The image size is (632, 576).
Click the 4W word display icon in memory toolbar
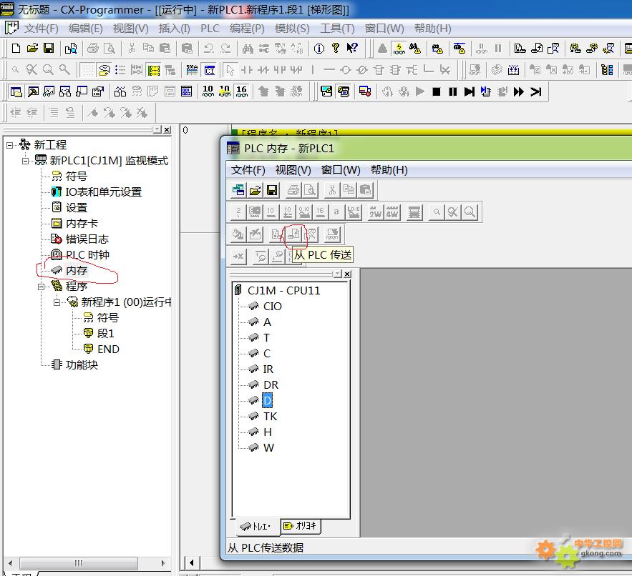pos(392,212)
